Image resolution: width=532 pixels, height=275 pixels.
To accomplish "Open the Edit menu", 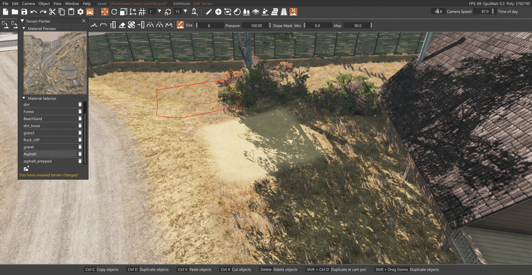I will pyautogui.click(x=15, y=4).
